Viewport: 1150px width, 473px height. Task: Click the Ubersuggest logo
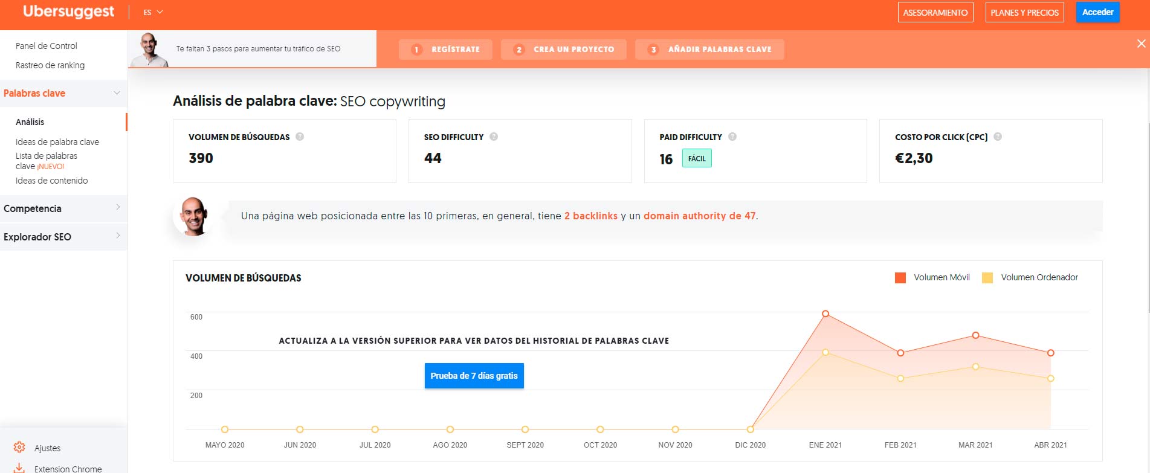(x=68, y=11)
